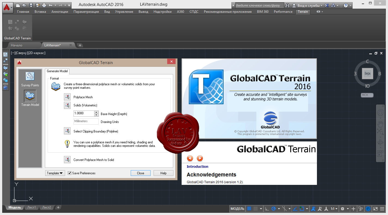The height and width of the screenshot is (215, 388).
Task: Switch to the Performance ribbon tab
Action: click(283, 12)
